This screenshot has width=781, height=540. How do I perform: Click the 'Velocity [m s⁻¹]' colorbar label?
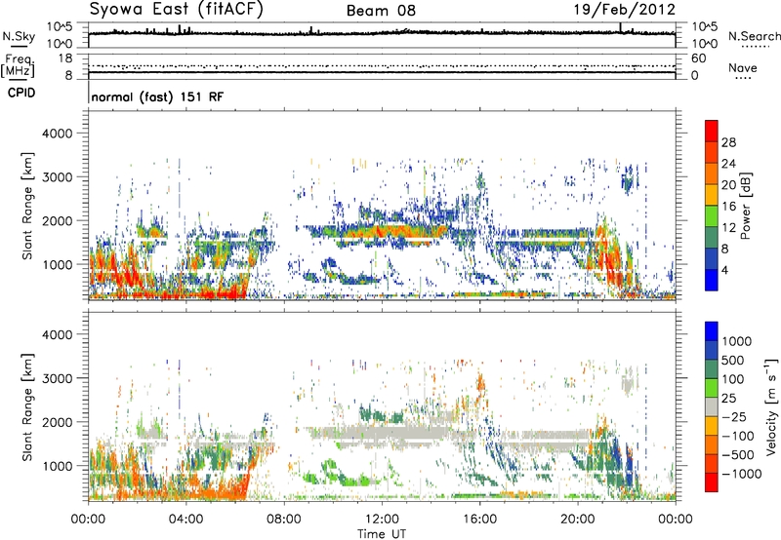pos(771,406)
